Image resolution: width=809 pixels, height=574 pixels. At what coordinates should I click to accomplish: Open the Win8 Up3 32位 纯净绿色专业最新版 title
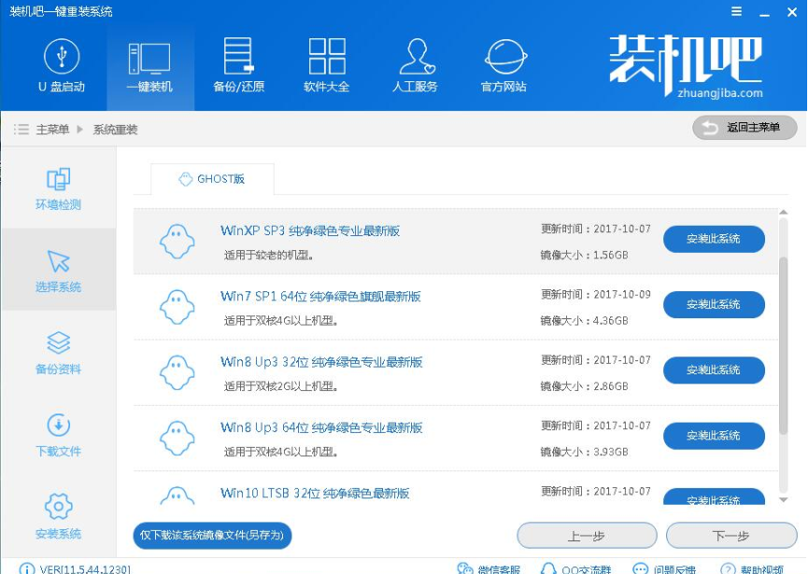[321, 362]
